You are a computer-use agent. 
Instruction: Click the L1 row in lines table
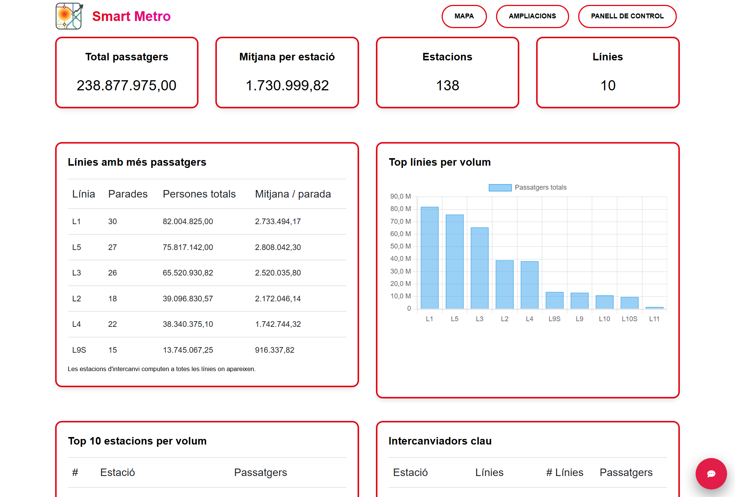[207, 222]
